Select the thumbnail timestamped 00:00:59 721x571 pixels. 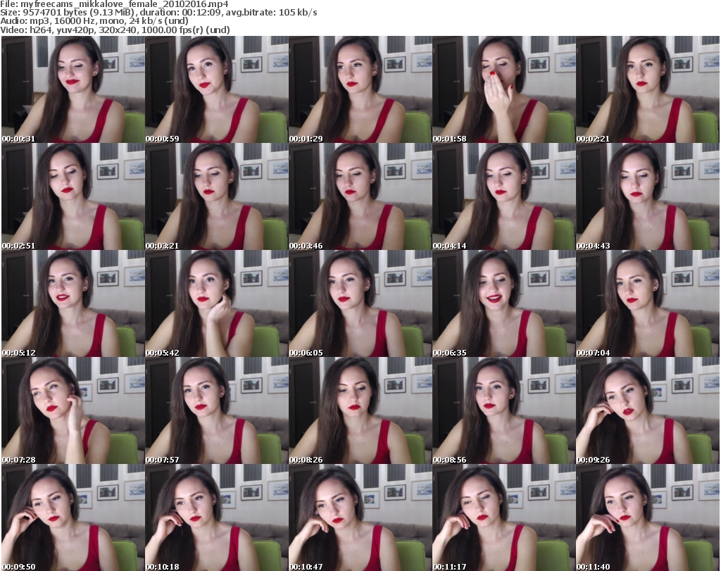pos(217,89)
